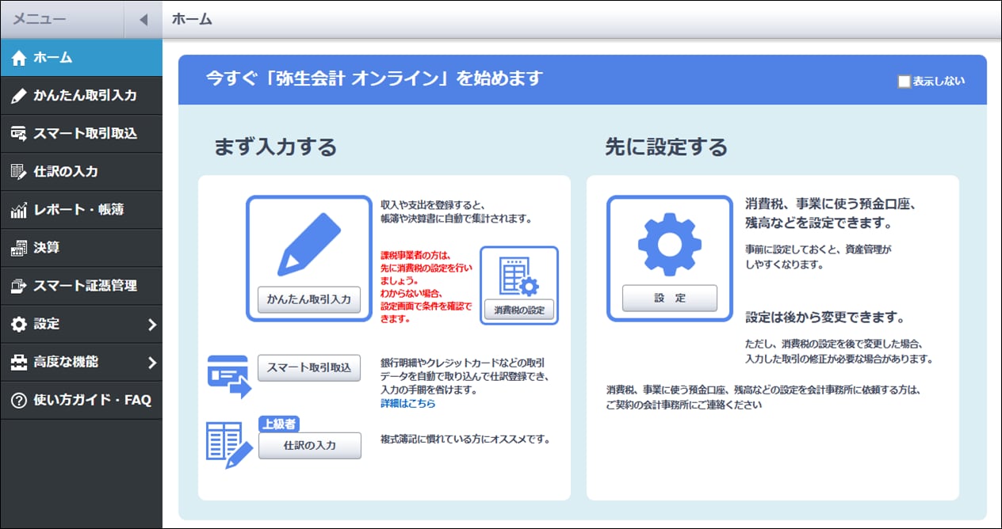1002x529 pixels.
Task: Click the home icon in sidebar
Action: 19,58
